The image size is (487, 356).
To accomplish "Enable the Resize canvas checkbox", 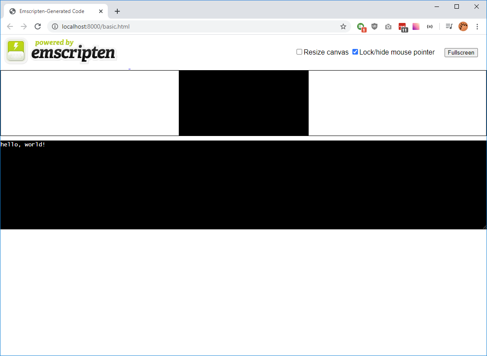I will click(299, 52).
